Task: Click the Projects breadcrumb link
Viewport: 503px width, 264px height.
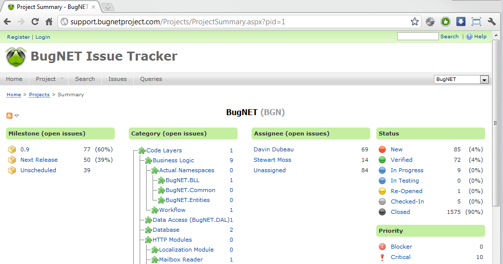Action: (39, 94)
